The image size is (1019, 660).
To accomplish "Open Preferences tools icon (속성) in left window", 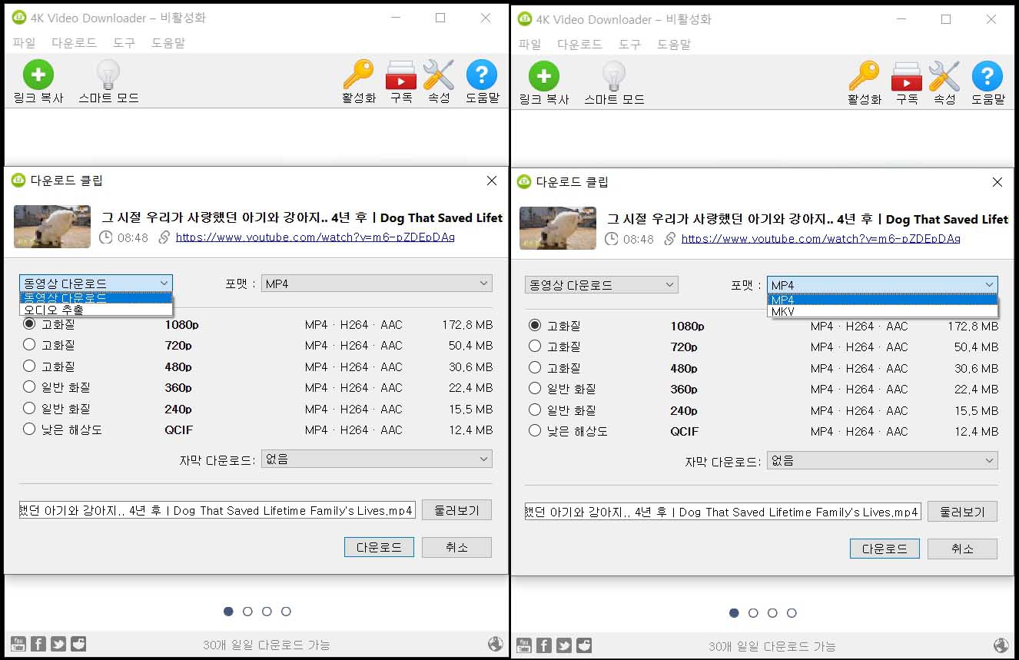I will pos(439,81).
